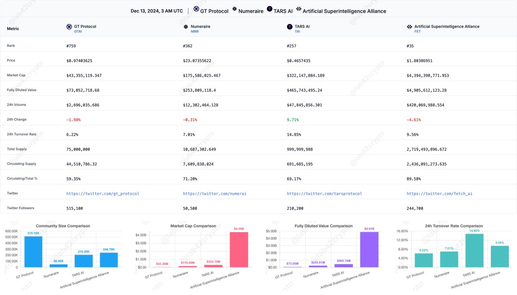Click the -4.61% 24h change value
Viewport: 517px width, 295px height.
point(414,120)
